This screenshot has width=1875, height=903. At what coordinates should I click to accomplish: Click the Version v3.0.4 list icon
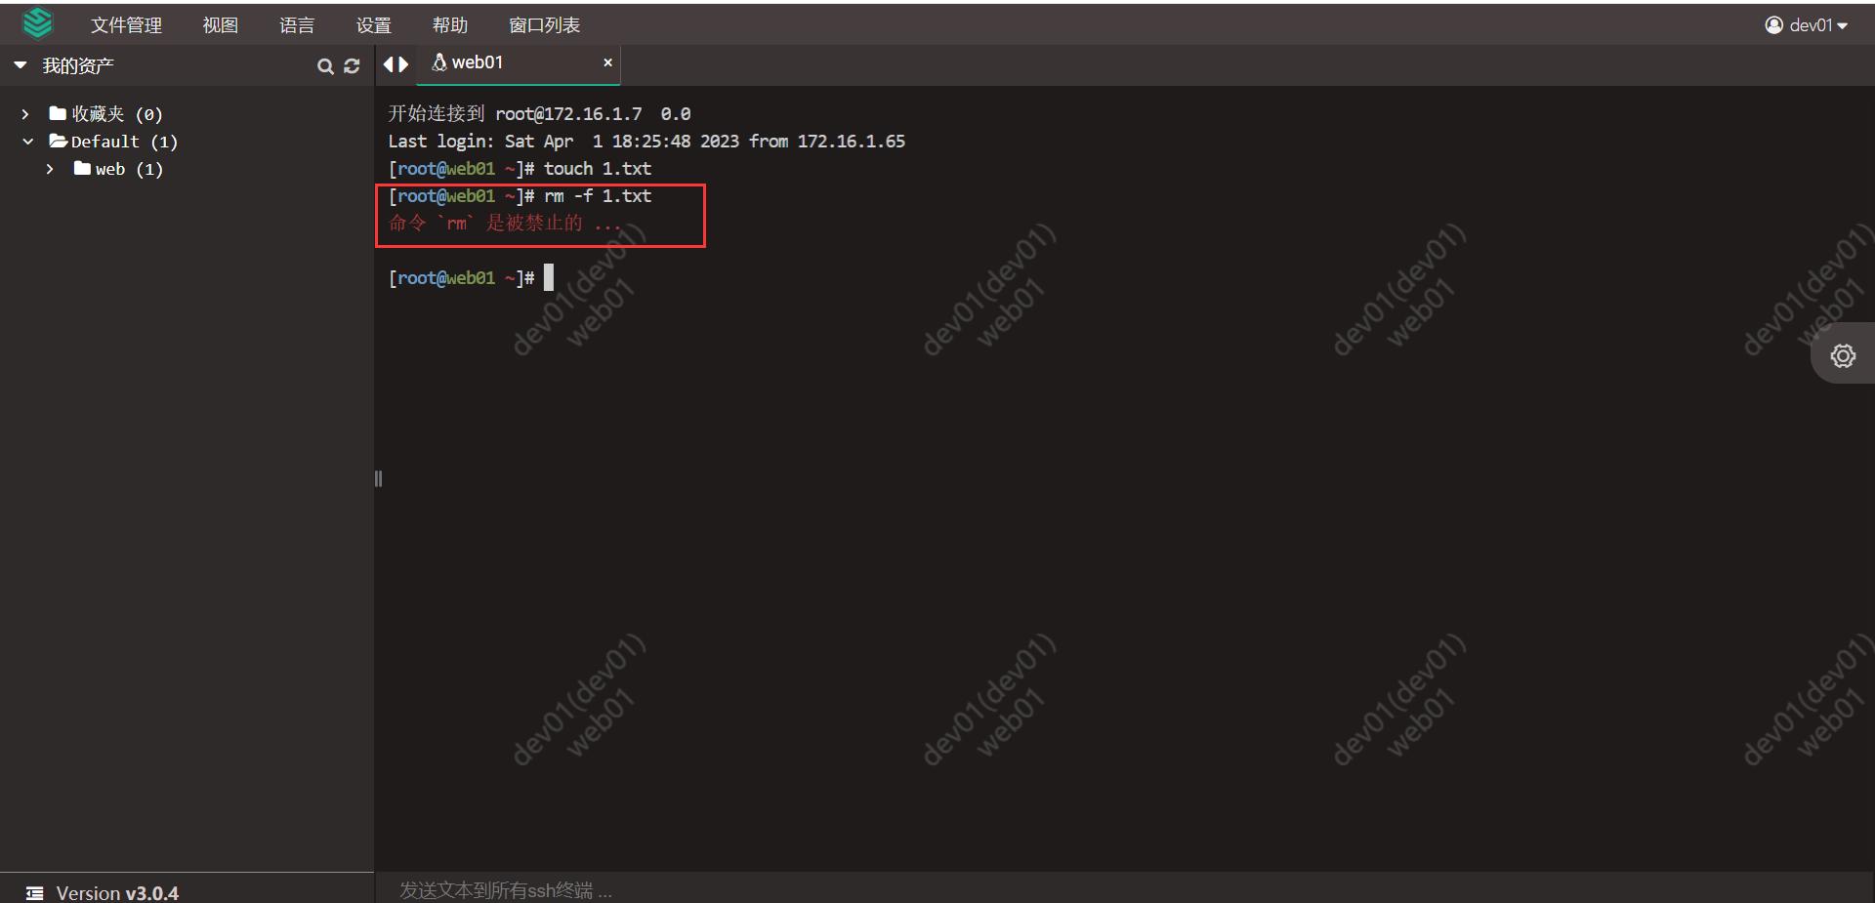point(35,893)
